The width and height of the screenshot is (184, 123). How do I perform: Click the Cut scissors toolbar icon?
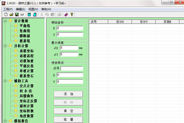click(42, 15)
